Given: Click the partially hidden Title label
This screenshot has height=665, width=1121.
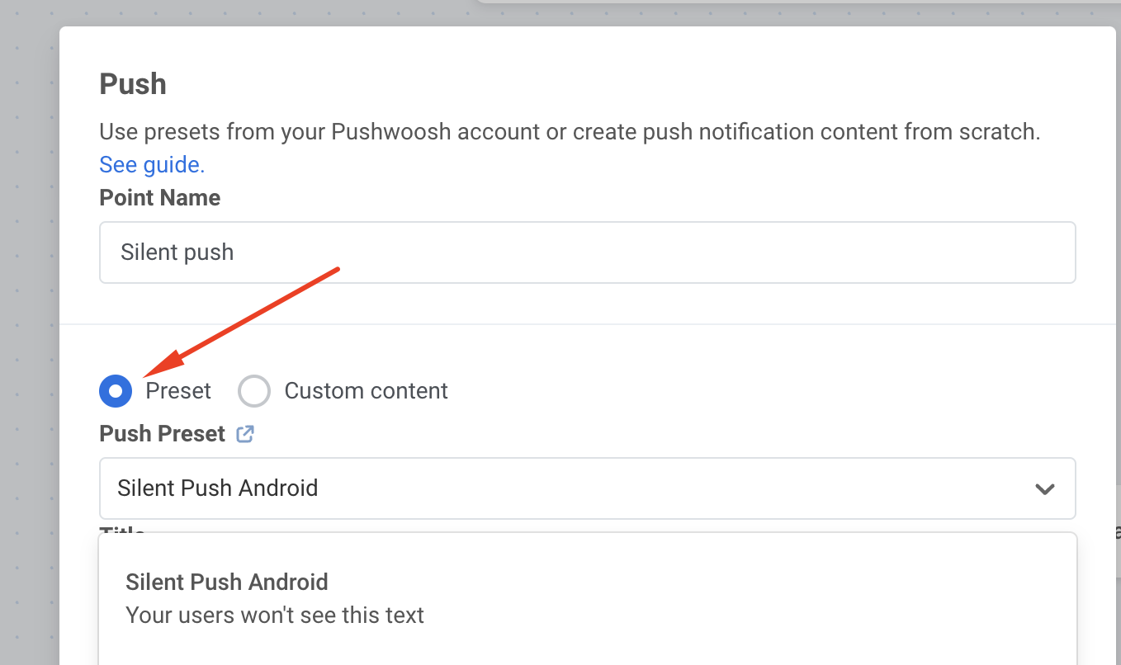Looking at the screenshot, I should 122,530.
